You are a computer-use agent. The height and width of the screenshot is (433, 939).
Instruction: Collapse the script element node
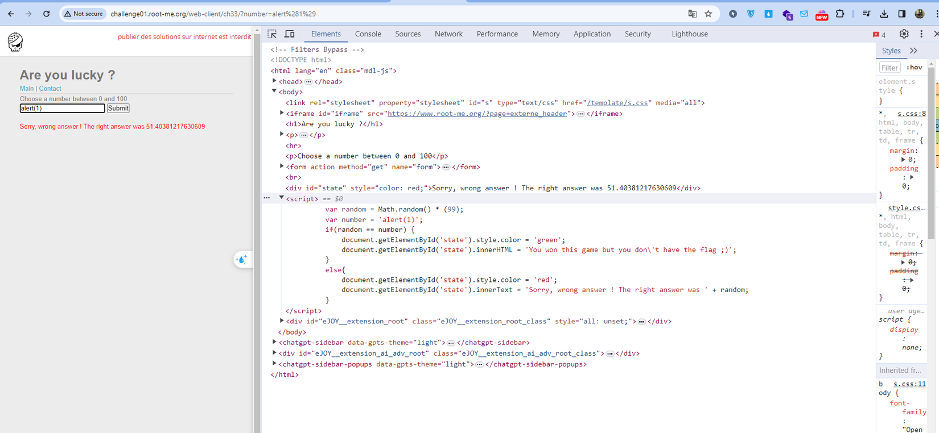point(281,198)
